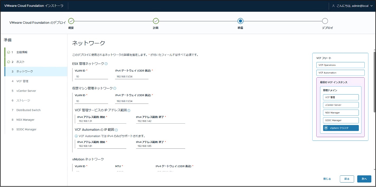This screenshot has height=187, width=376.
Task: Click the 計画 completed step circle
Action: [x=156, y=21]
